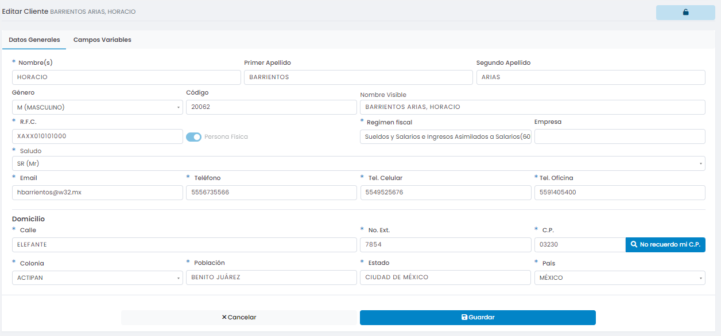
Task: Click in the No. Ext. field
Action: click(445, 245)
